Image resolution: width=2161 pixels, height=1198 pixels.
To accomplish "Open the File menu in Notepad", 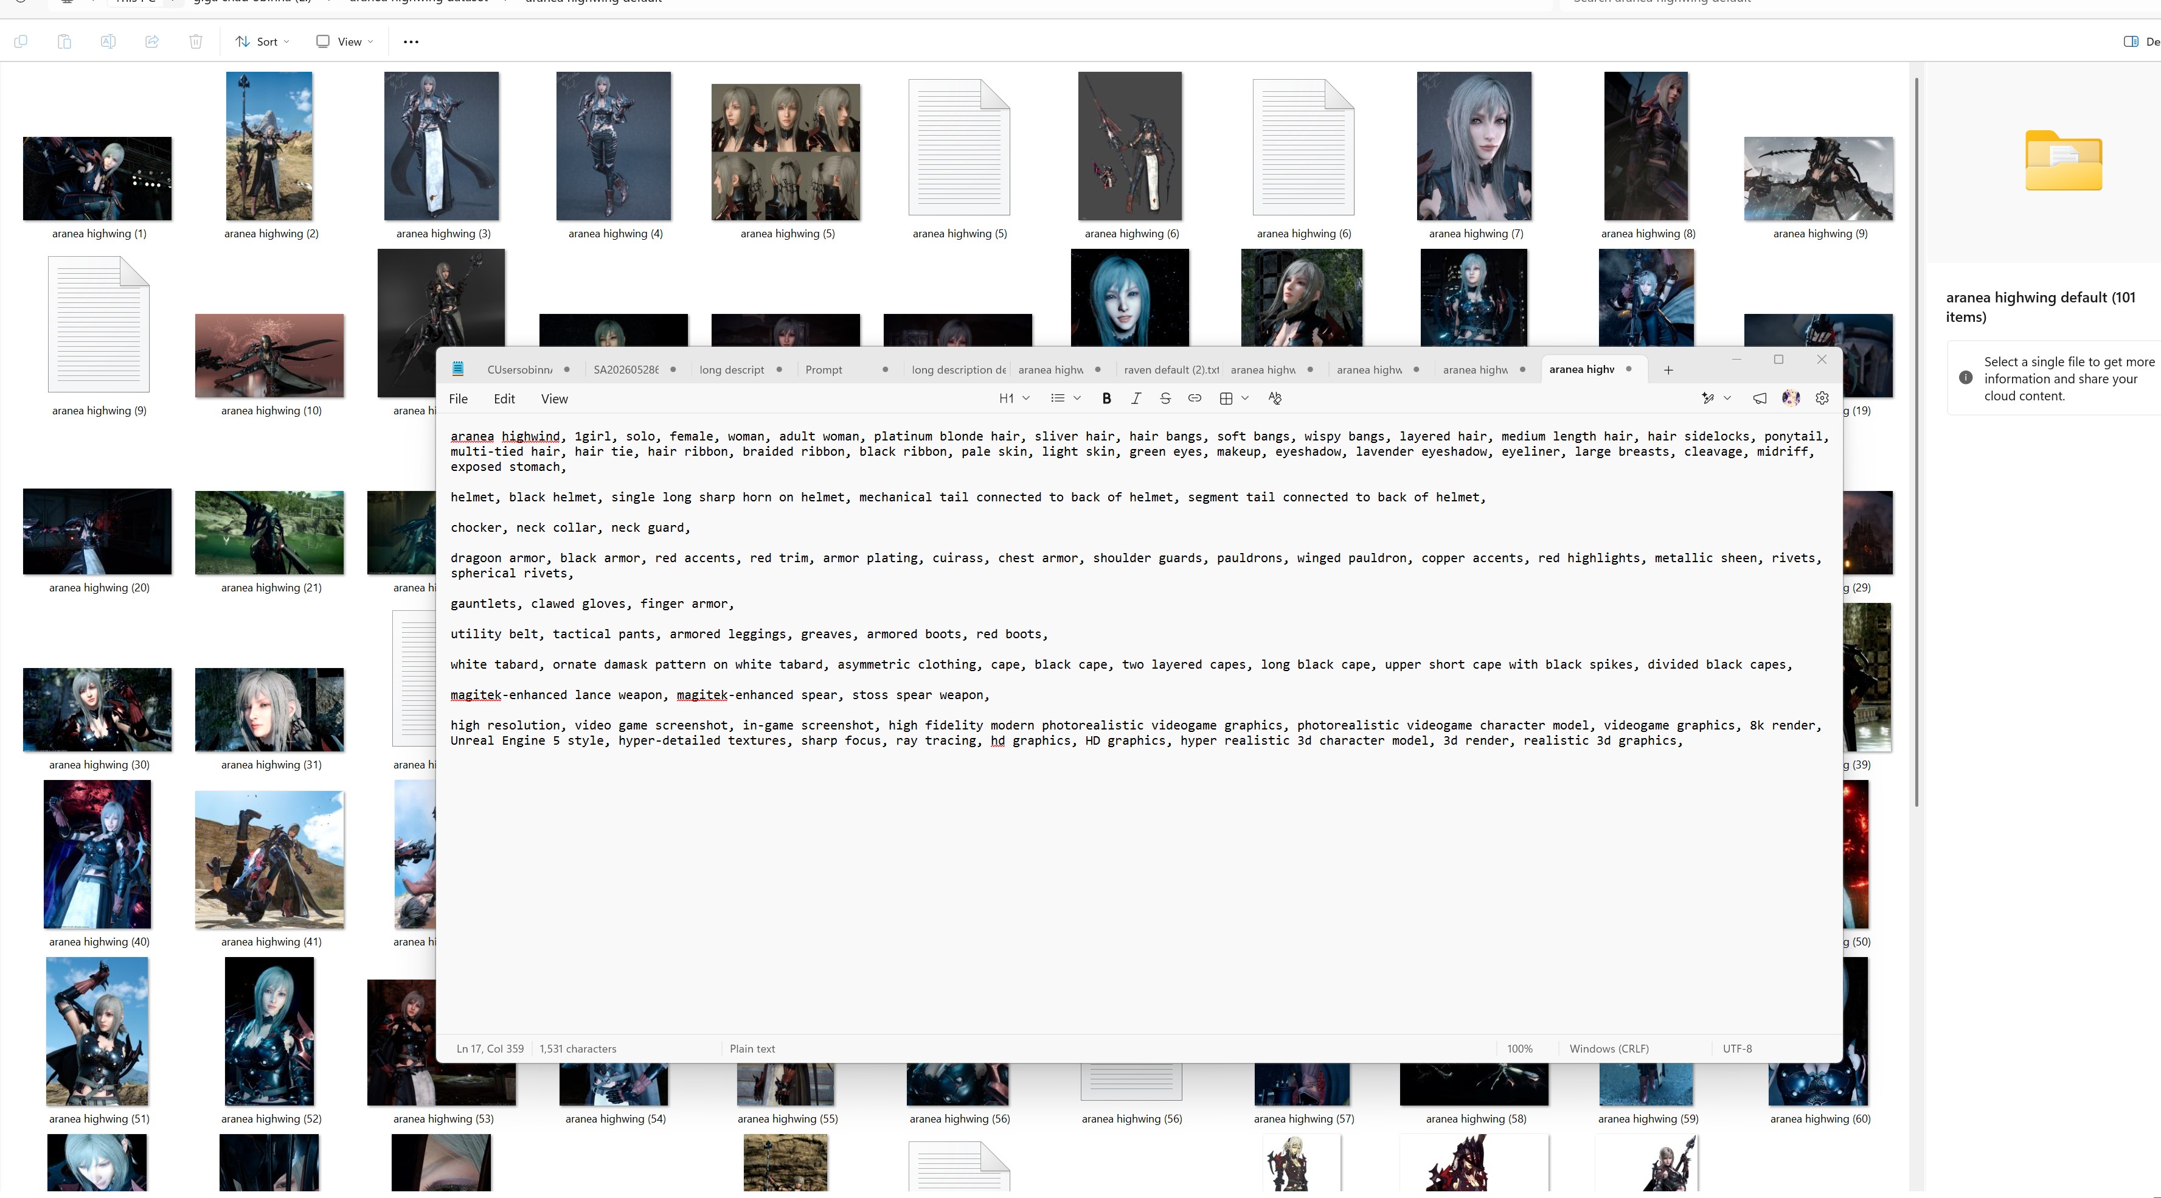I will (x=458, y=399).
